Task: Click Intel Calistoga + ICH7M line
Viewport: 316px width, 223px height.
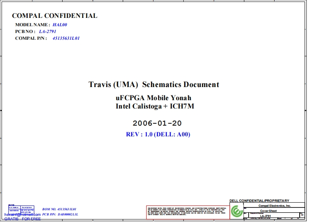Action: (x=155, y=106)
